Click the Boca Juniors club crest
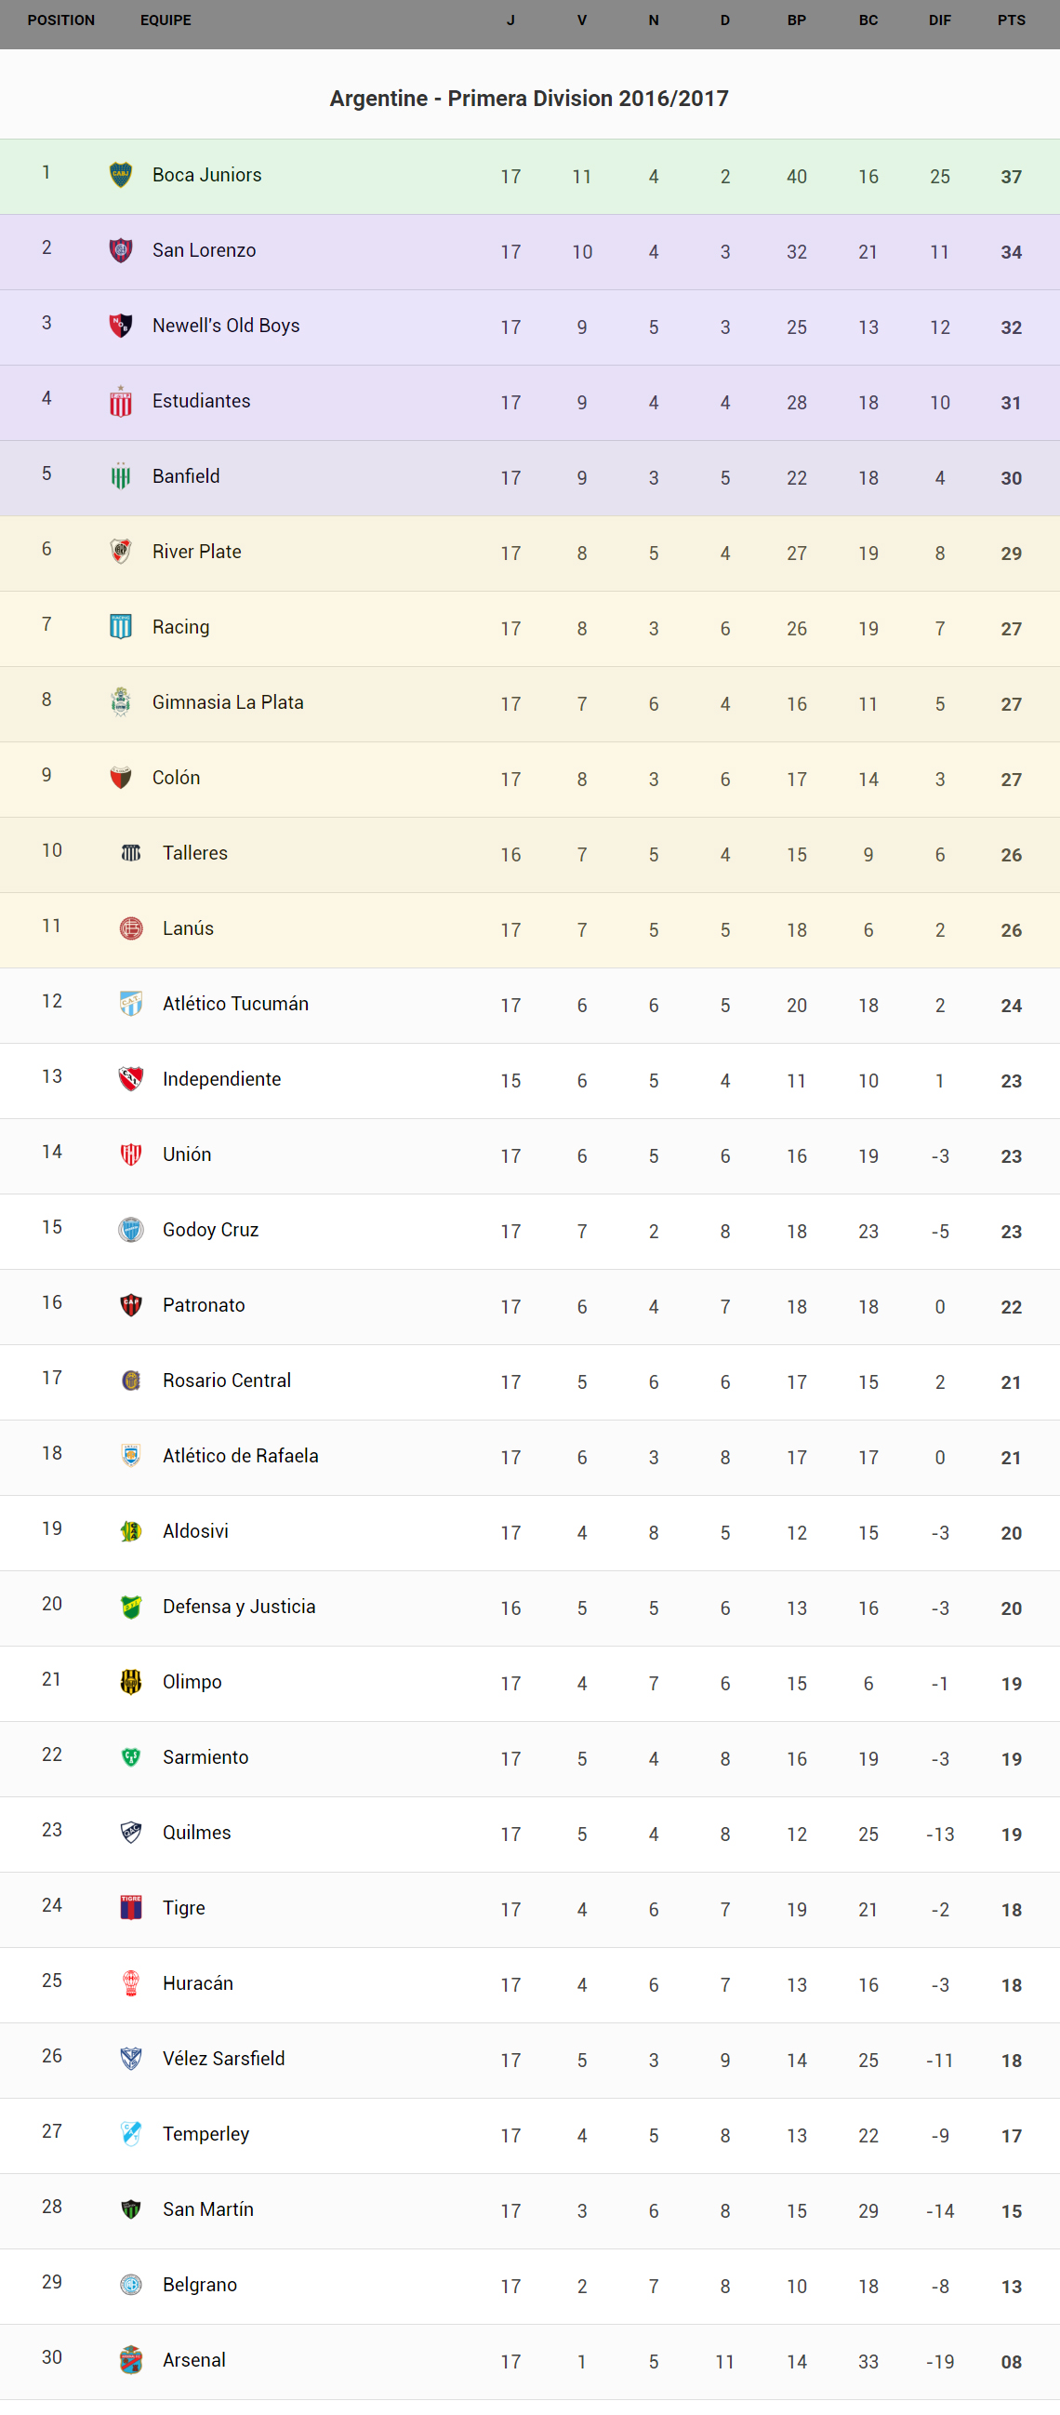 121,175
